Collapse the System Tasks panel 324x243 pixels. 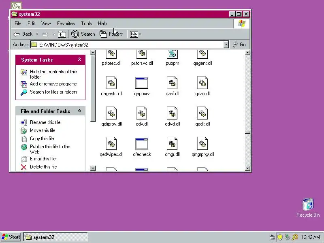(x=79, y=60)
